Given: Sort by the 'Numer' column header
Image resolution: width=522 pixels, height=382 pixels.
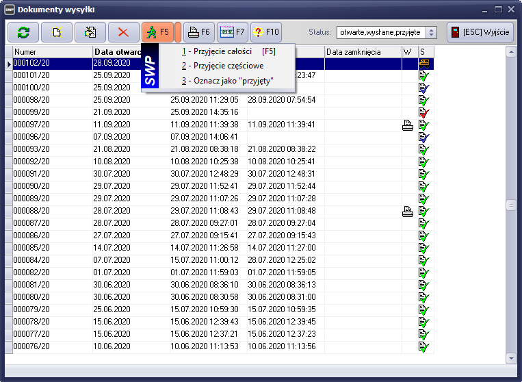Looking at the screenshot, I should 52,52.
